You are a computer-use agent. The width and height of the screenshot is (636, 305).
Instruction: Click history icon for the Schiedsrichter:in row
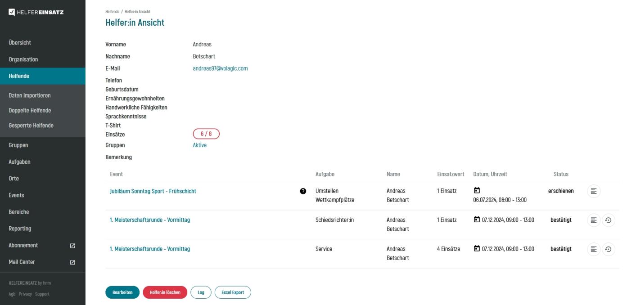[x=608, y=220]
